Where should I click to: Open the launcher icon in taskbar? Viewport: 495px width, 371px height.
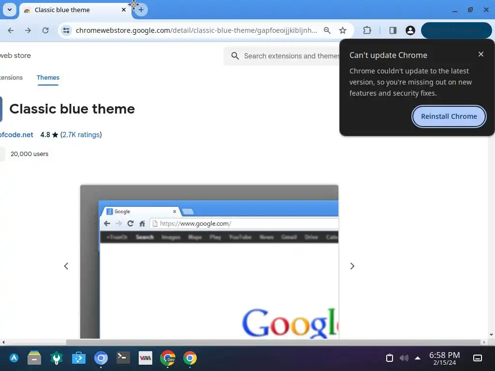14,358
